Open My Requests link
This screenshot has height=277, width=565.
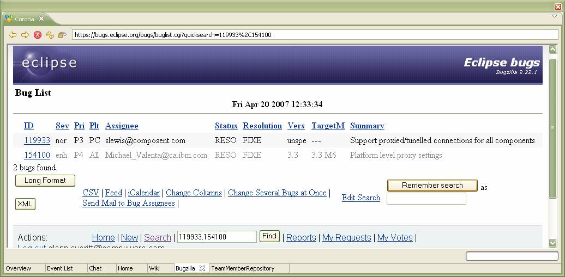point(347,237)
